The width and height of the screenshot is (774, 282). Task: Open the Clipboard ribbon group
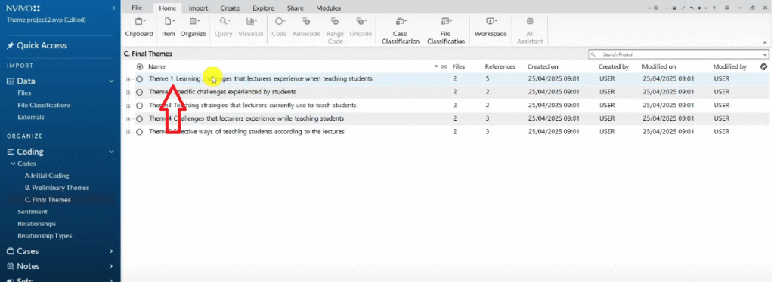point(139,28)
